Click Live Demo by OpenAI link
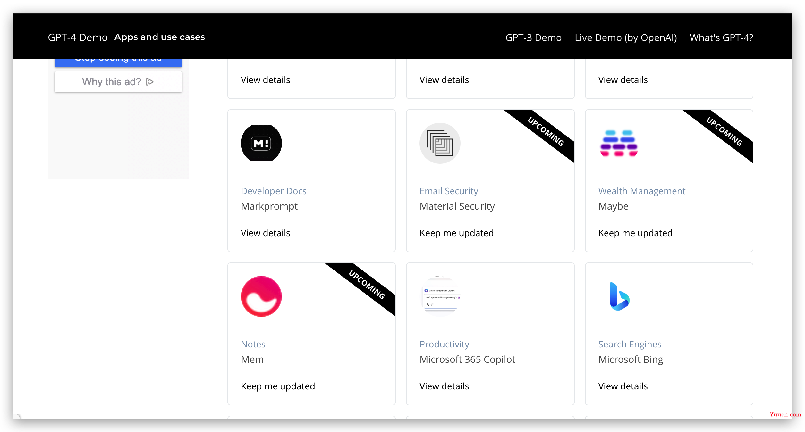Image resolution: width=805 pixels, height=432 pixels. 626,37
